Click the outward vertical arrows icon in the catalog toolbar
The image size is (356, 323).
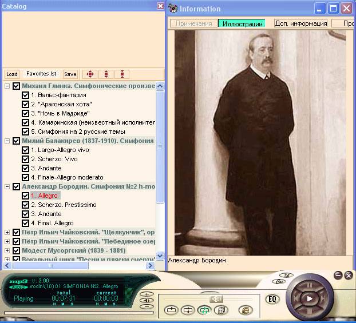pyautogui.click(x=105, y=74)
